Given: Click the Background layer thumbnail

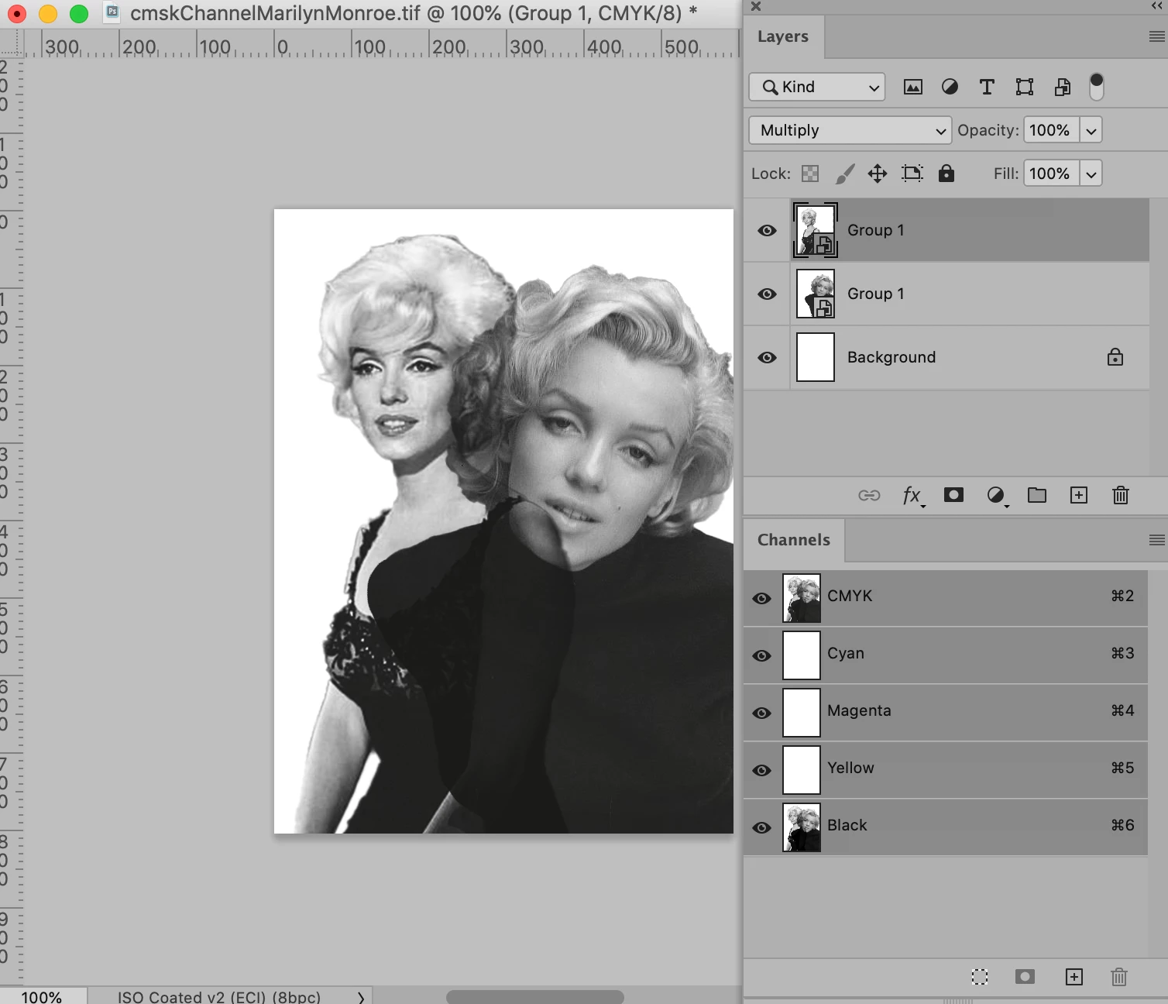Looking at the screenshot, I should [x=816, y=357].
